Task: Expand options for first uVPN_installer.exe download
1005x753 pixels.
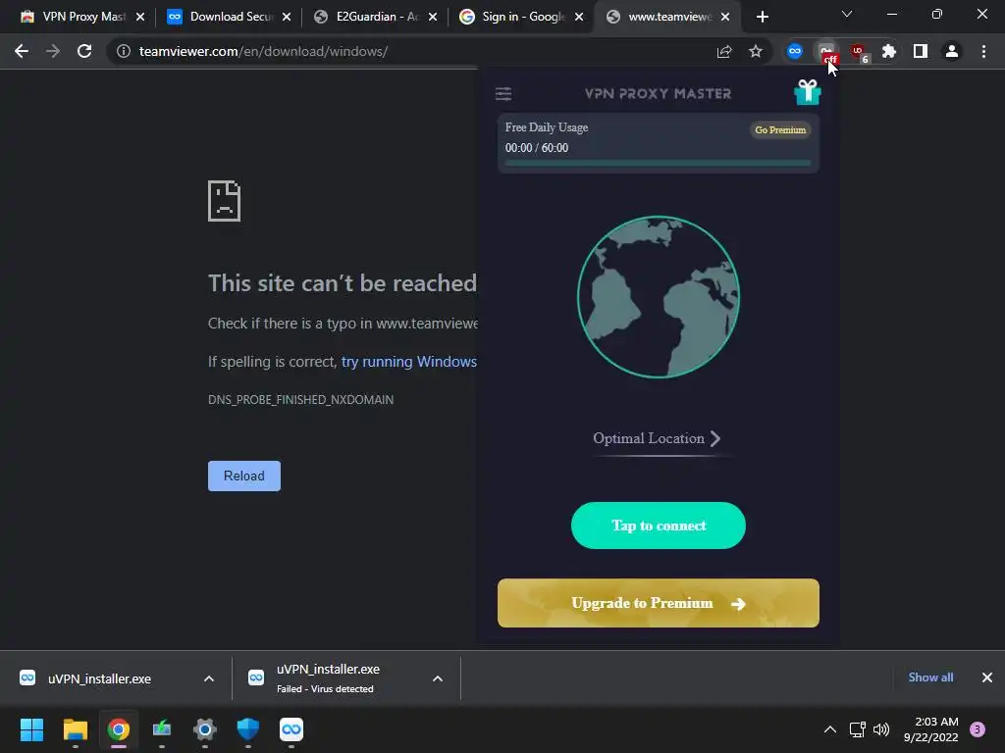Action: (x=209, y=678)
